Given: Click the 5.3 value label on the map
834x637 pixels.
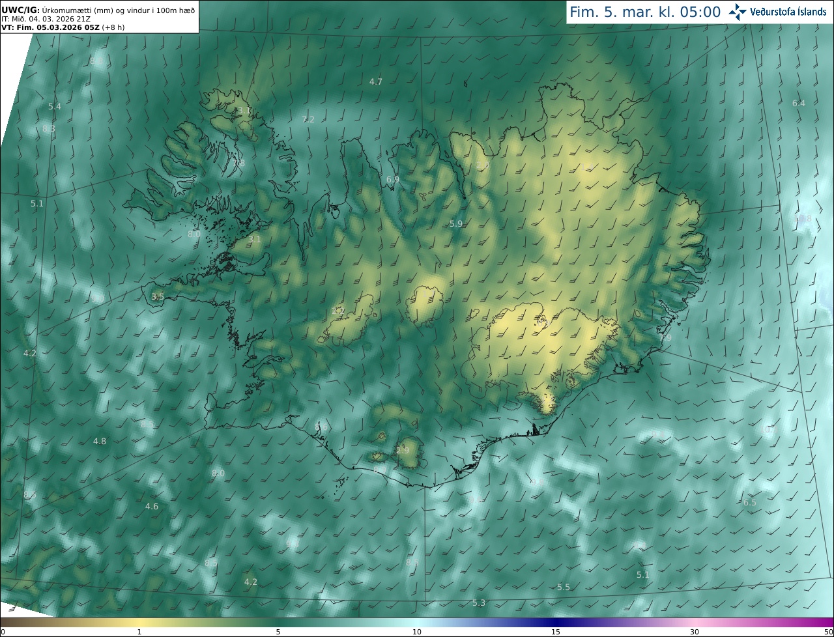Looking at the screenshot, I should tap(479, 602).
